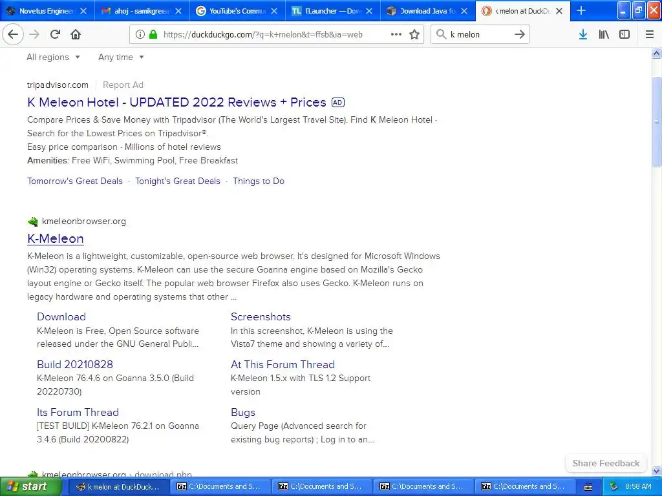Open the Screenshots sitelink
The width and height of the screenshot is (662, 496).
tap(261, 316)
